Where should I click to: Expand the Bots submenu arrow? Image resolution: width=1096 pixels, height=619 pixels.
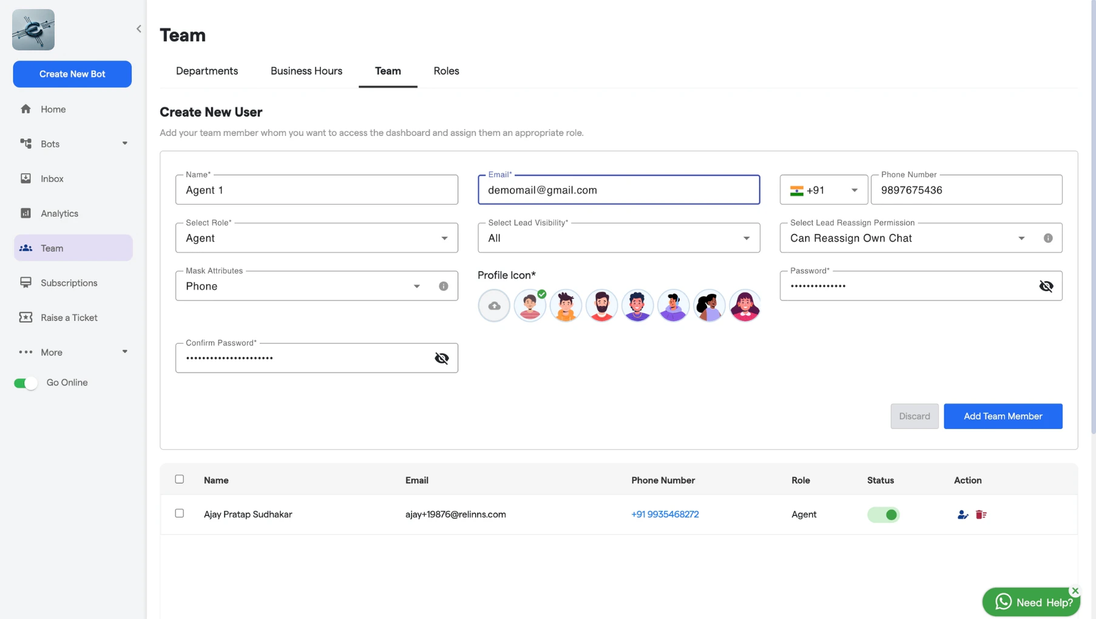click(x=125, y=144)
